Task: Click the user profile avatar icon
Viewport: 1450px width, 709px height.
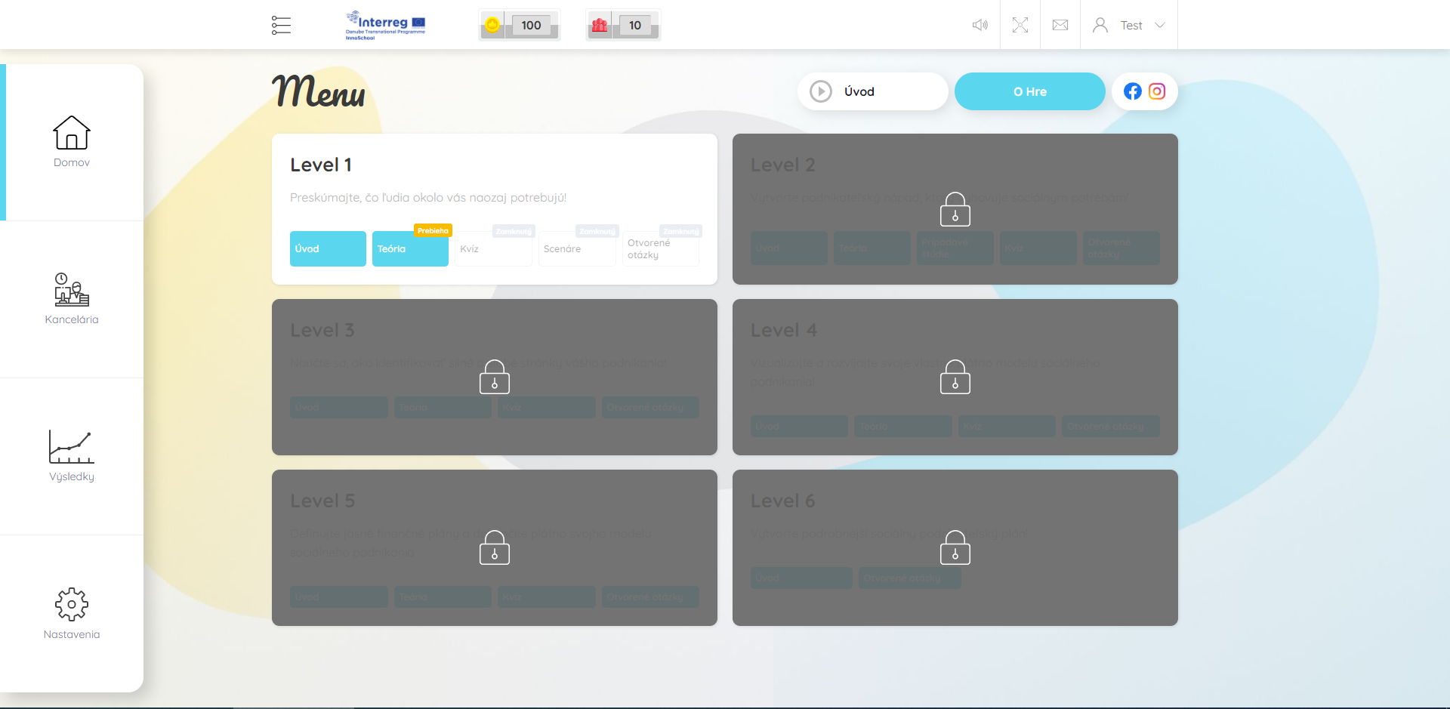Action: pyautogui.click(x=1100, y=25)
